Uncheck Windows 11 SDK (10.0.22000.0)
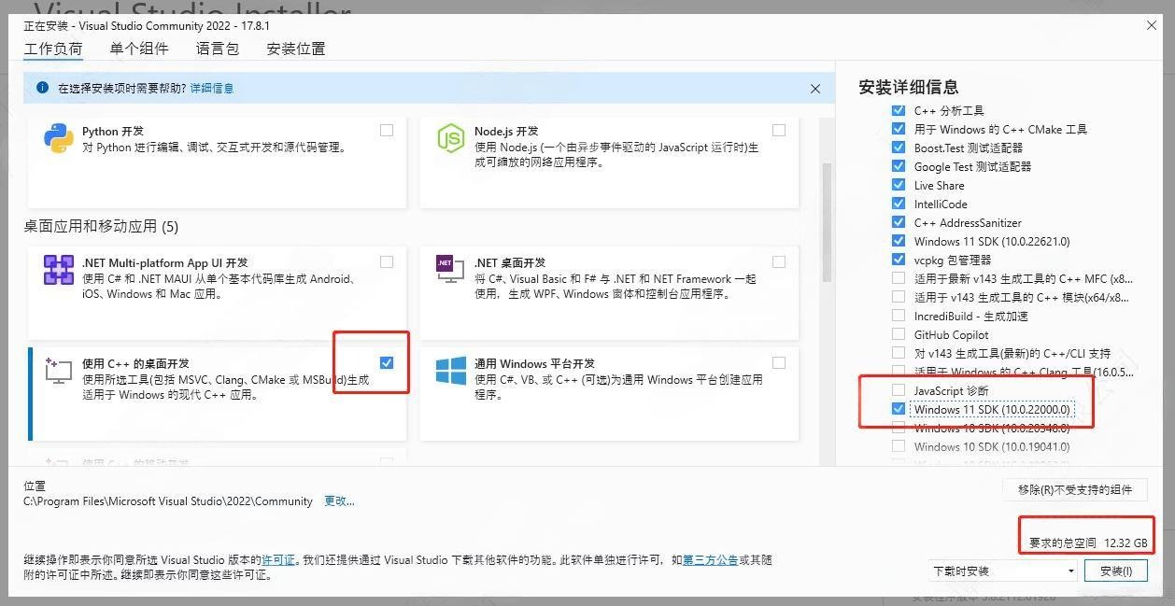 (899, 409)
